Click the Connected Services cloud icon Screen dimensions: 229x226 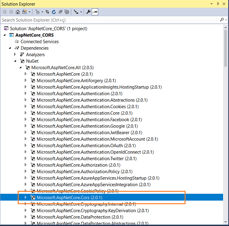(x=17, y=42)
